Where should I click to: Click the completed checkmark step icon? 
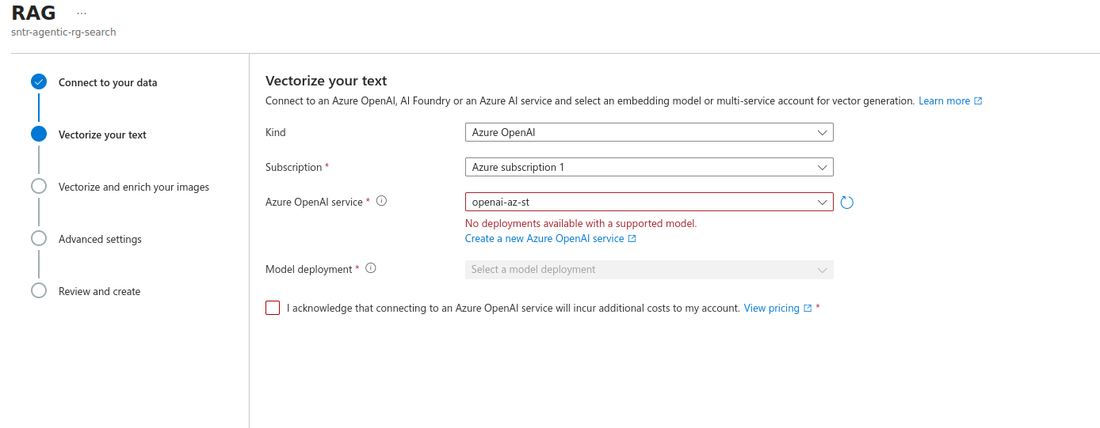coord(39,81)
